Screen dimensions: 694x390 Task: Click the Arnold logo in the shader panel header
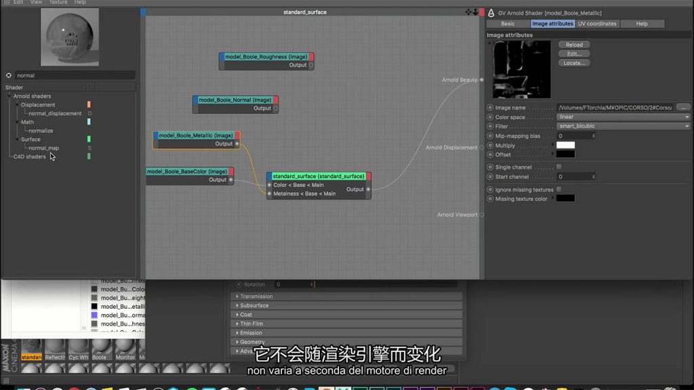491,13
